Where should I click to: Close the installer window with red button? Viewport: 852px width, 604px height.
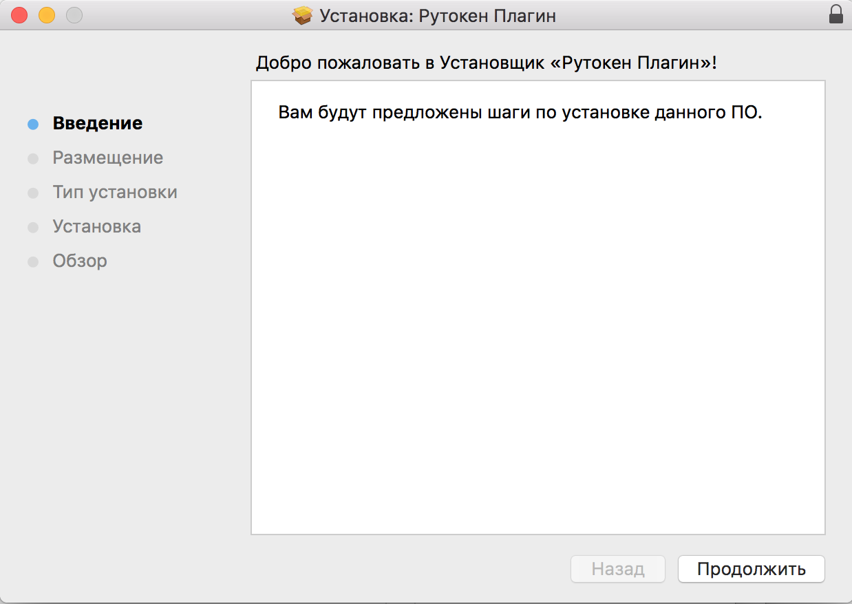(x=19, y=14)
